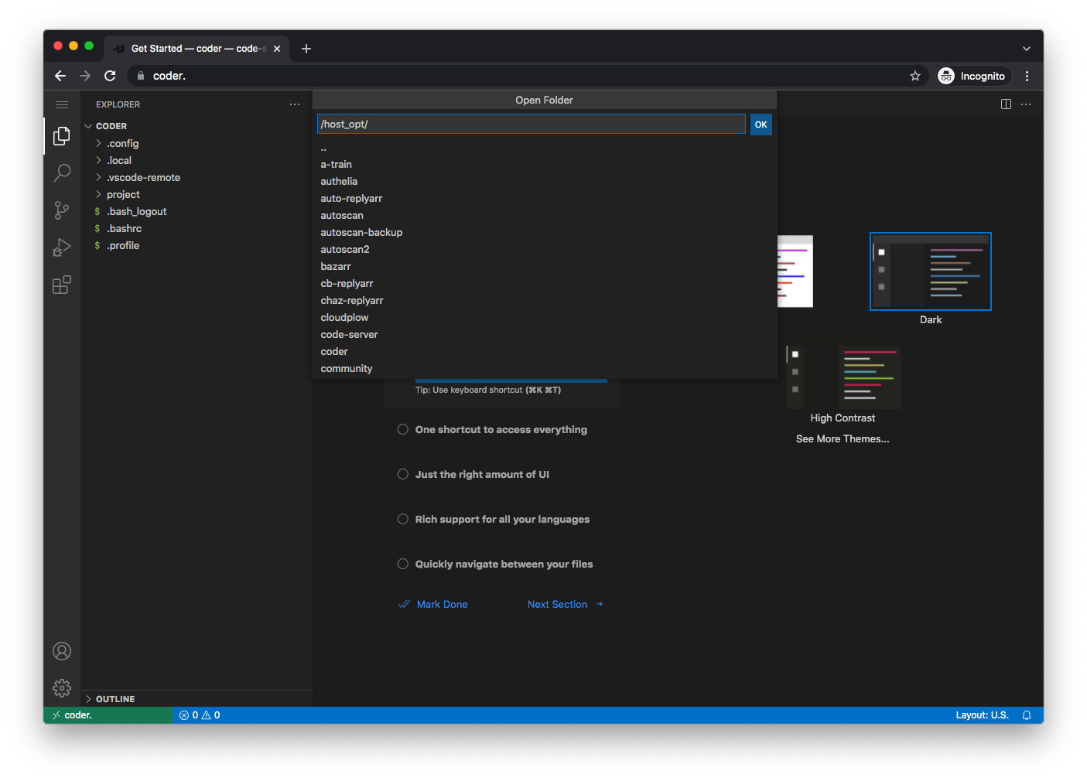Click the notifications bell in status bar

[1027, 715]
